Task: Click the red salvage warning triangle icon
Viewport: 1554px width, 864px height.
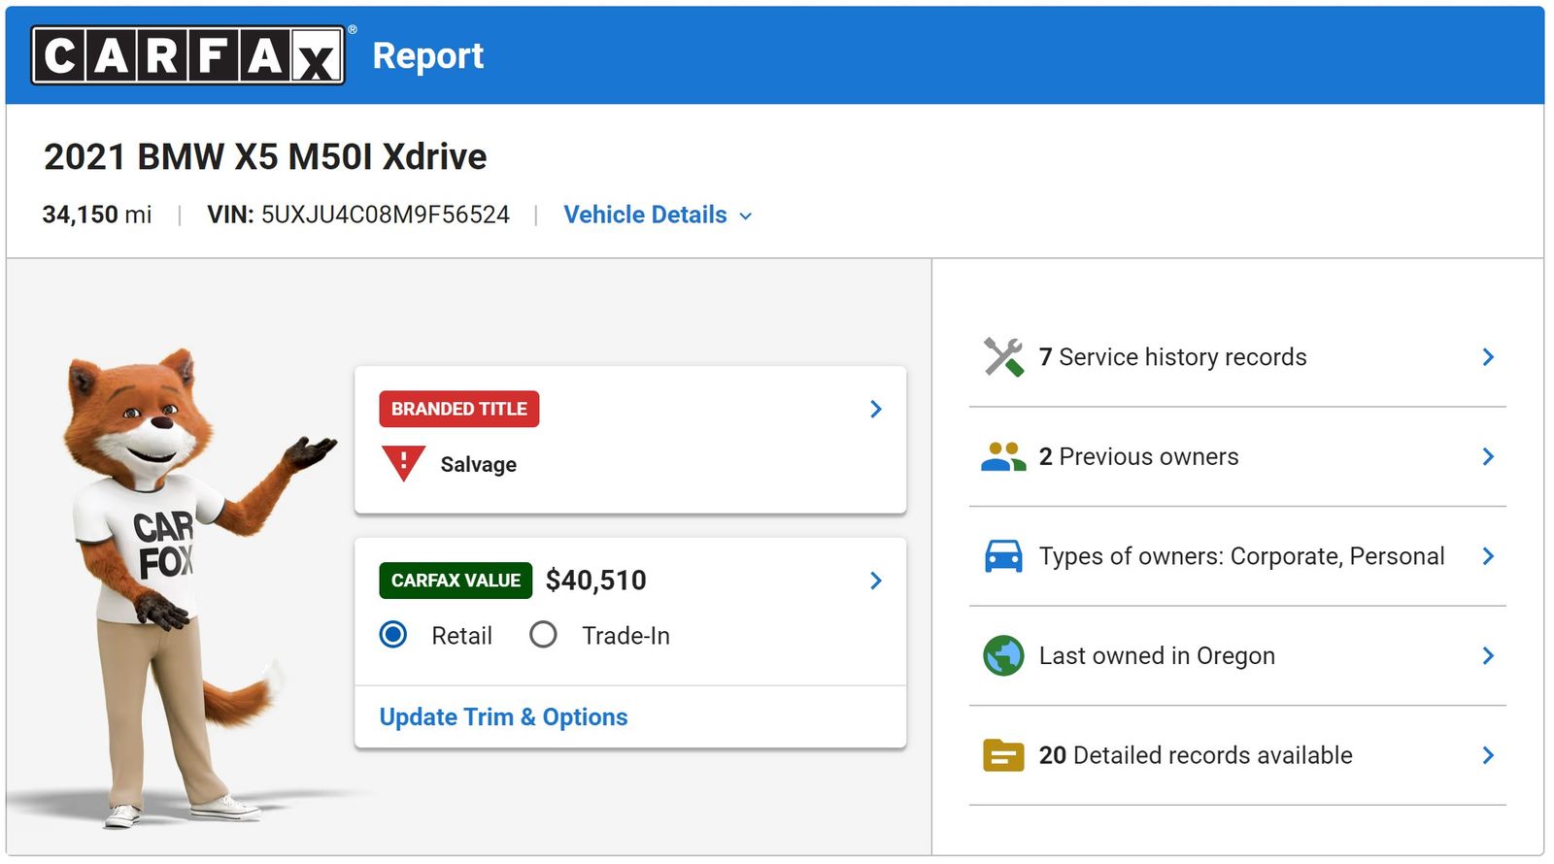Action: (x=403, y=463)
